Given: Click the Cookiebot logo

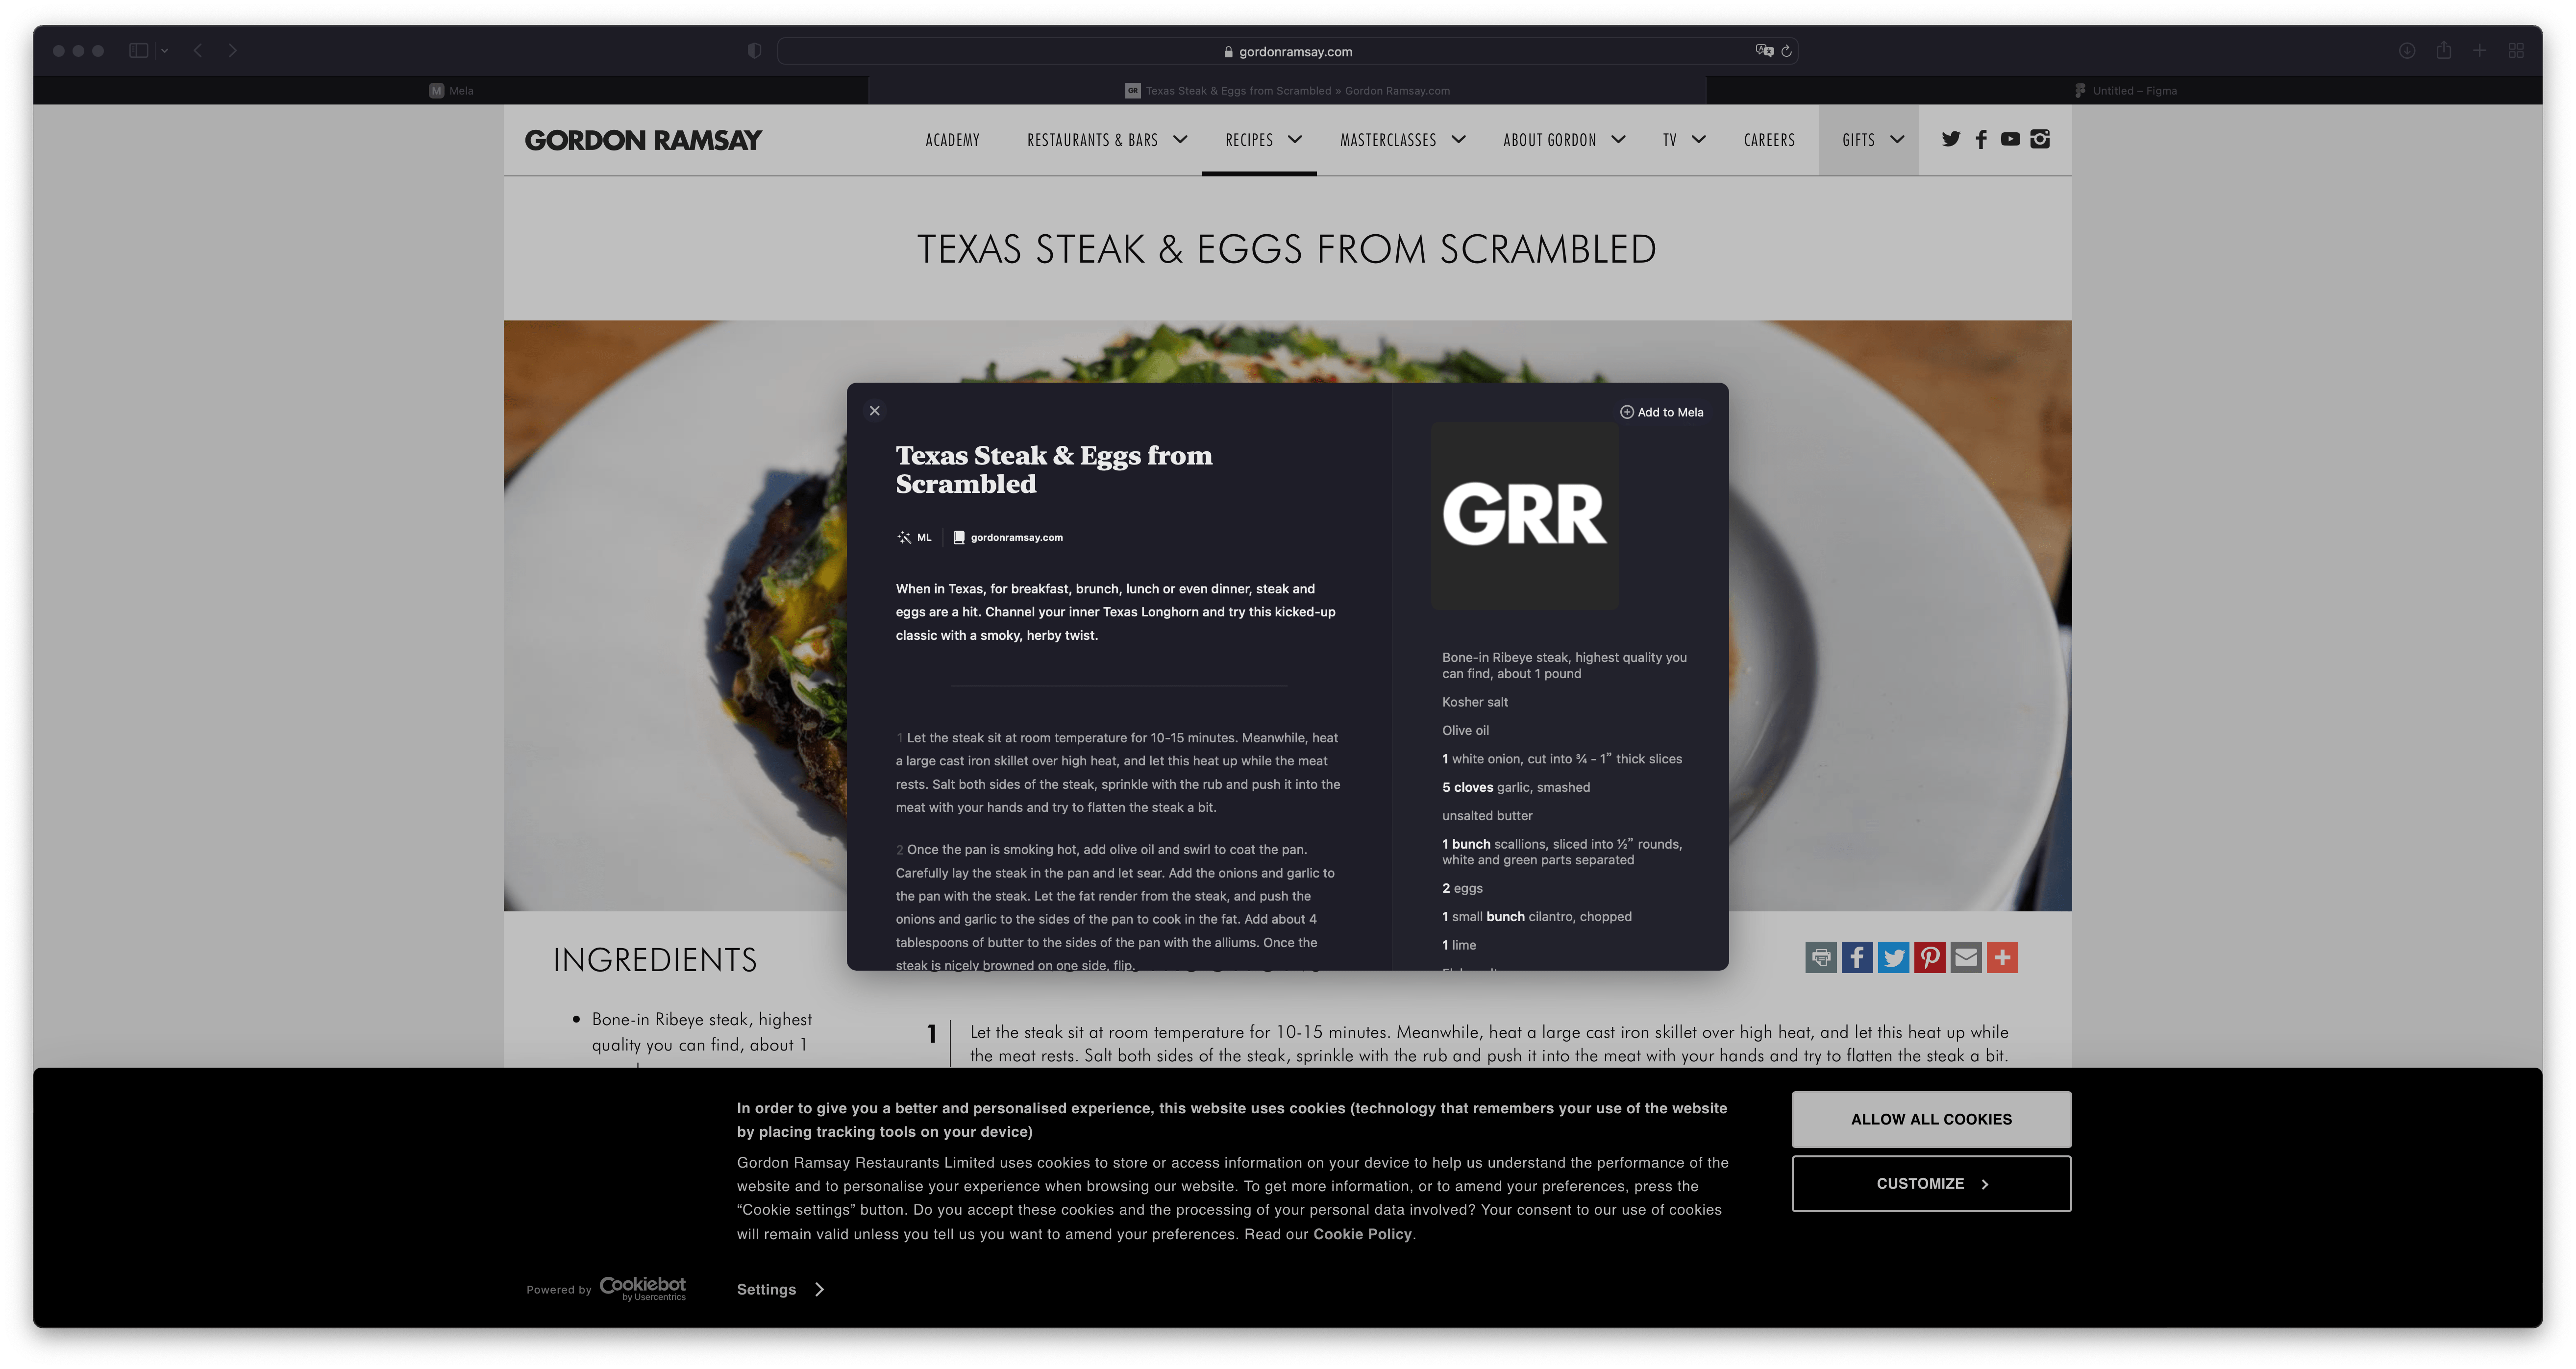Looking at the screenshot, I should (642, 1288).
